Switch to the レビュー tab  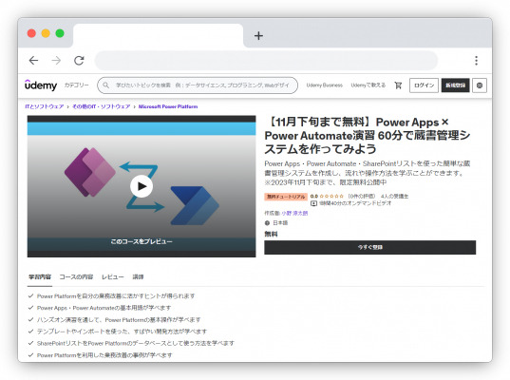(112, 276)
